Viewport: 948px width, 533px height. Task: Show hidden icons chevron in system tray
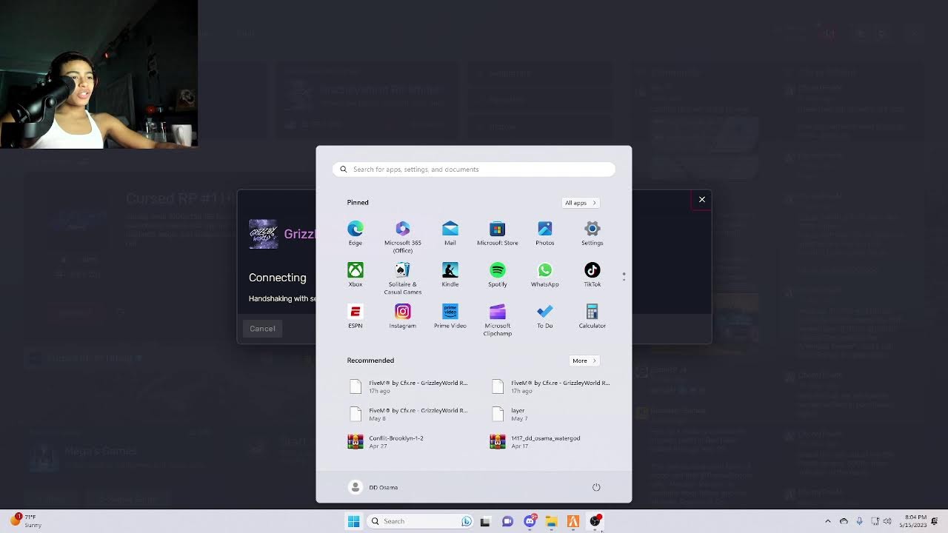pyautogui.click(x=828, y=521)
